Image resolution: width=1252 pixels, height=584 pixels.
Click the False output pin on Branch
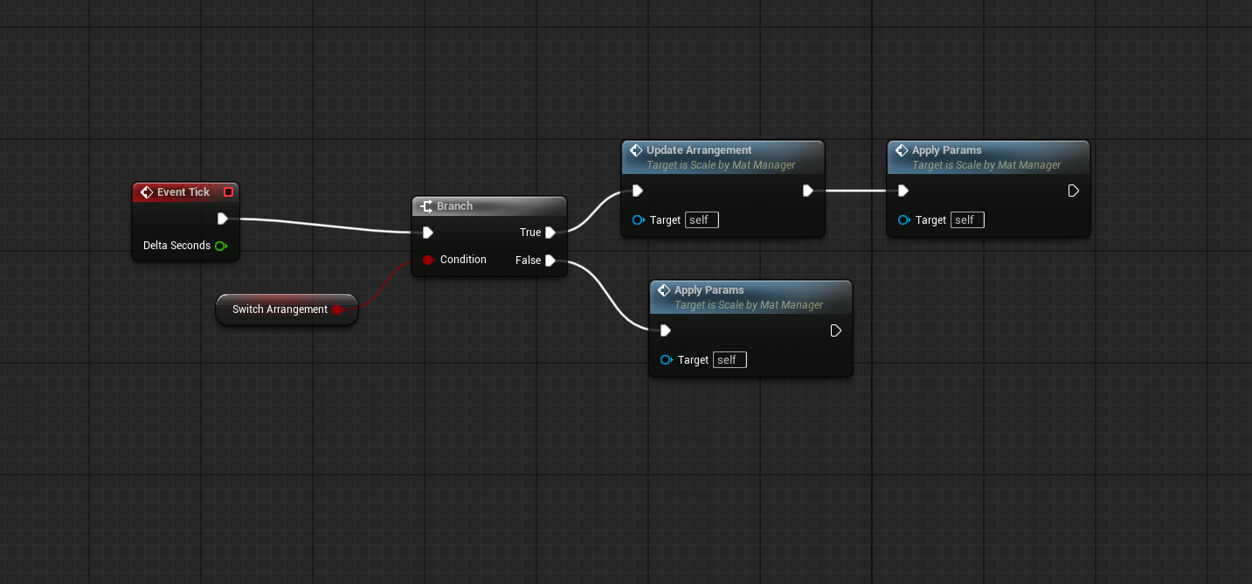tap(550, 261)
